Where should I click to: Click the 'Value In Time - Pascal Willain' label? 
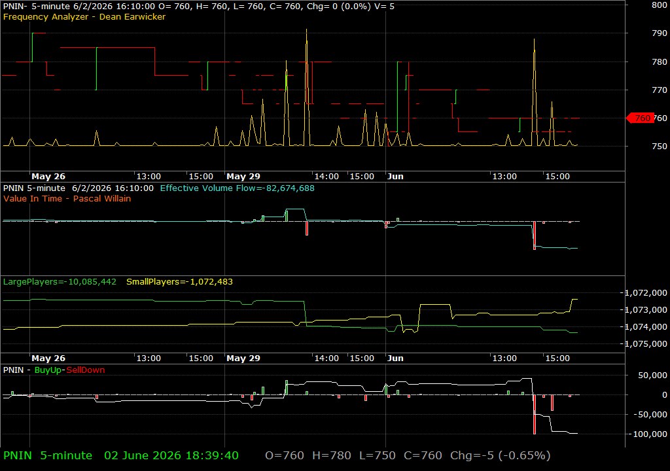tap(67, 198)
